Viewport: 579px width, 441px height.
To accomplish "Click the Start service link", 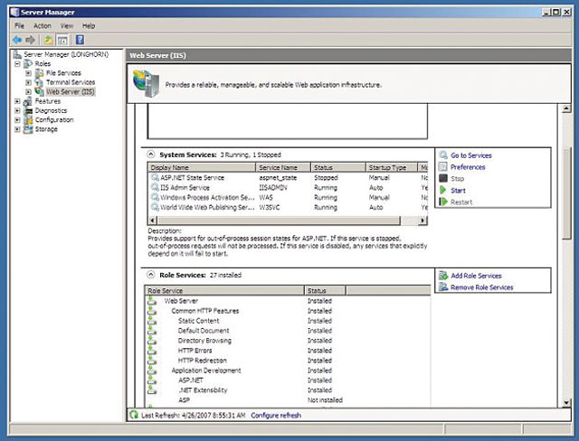I will [x=458, y=191].
